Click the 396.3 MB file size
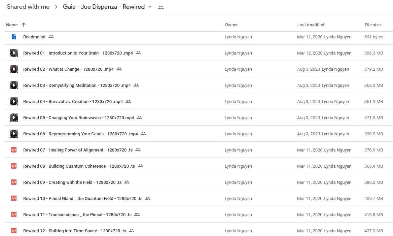The height and width of the screenshot is (236, 393). pos(373,53)
